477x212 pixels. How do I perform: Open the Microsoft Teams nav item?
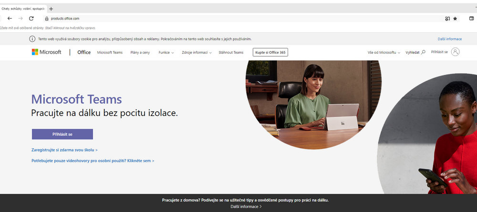[110, 52]
